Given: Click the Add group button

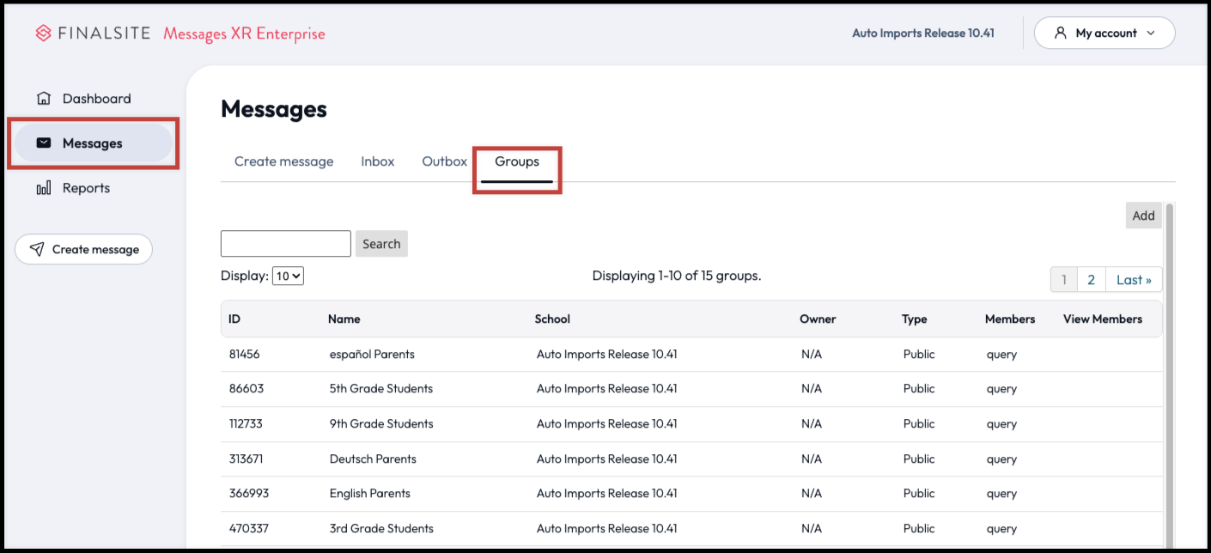Looking at the screenshot, I should 1143,216.
